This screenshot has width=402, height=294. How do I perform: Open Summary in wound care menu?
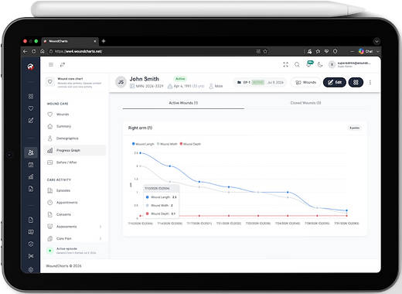click(x=75, y=126)
